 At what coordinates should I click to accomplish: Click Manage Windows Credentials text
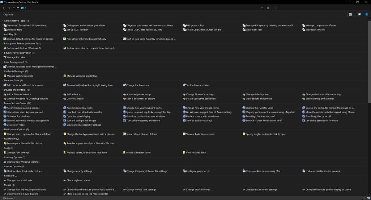coord(82,76)
